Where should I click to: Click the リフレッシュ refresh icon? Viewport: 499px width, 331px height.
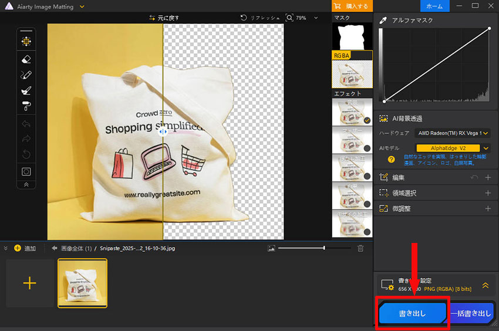(x=244, y=18)
